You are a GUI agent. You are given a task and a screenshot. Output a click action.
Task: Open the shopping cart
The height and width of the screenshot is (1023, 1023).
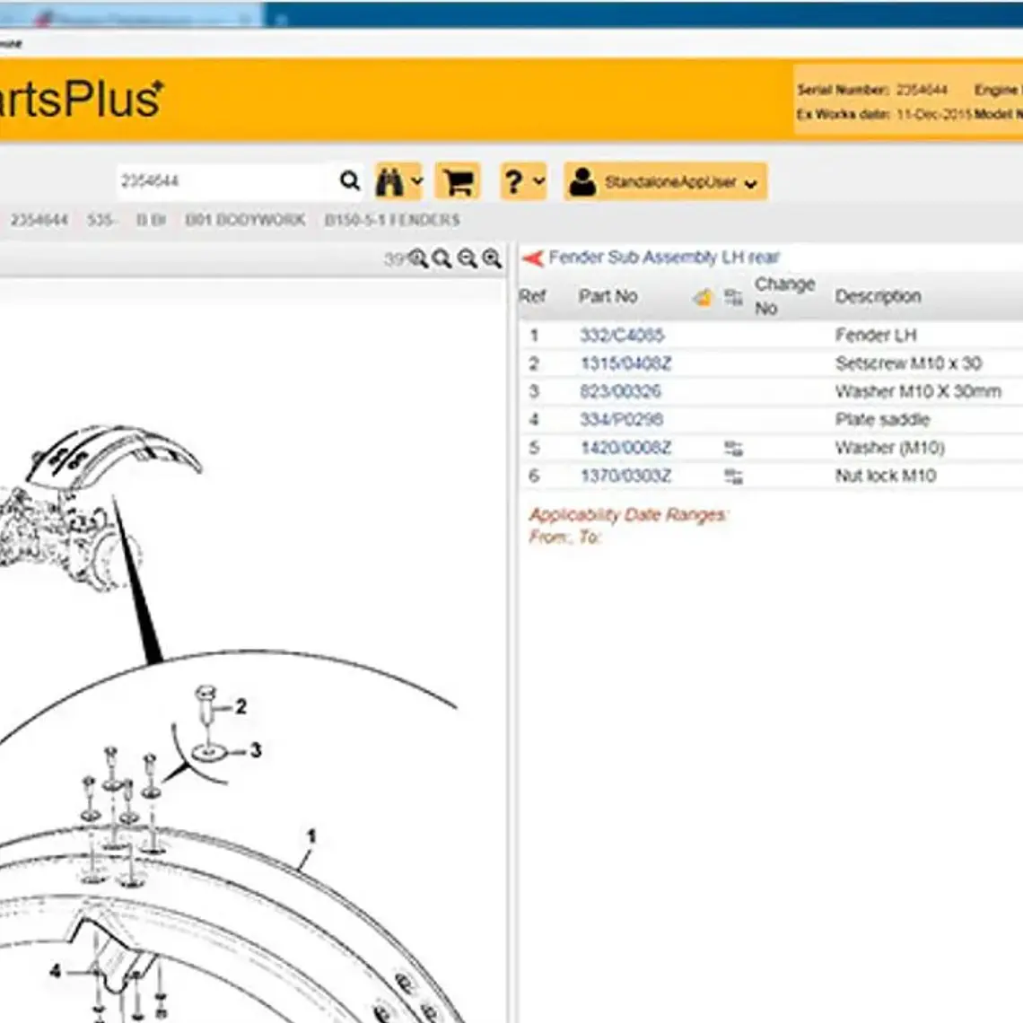pos(458,181)
